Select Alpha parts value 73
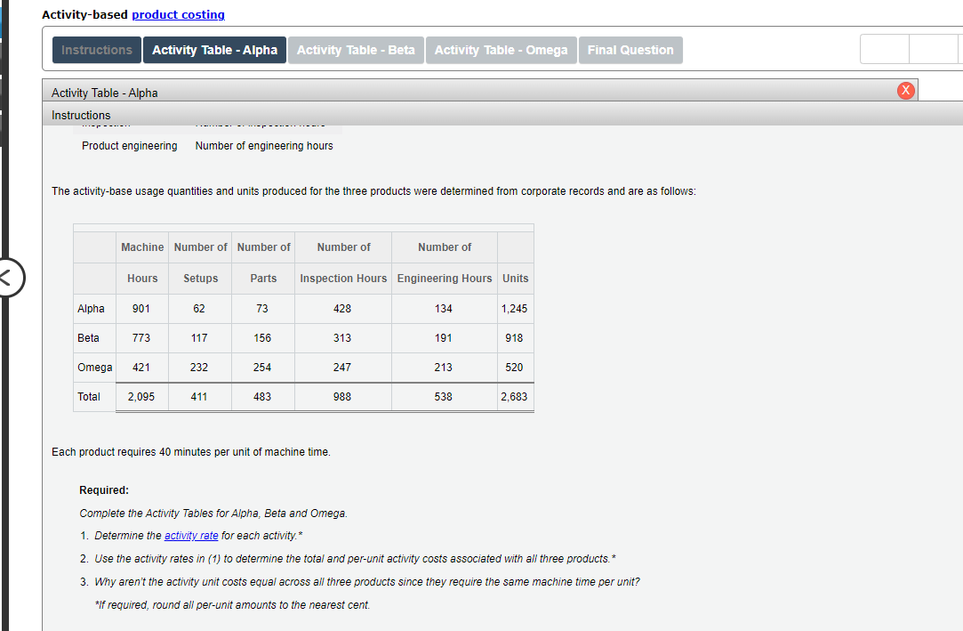This screenshot has height=631, width=963. (x=262, y=309)
